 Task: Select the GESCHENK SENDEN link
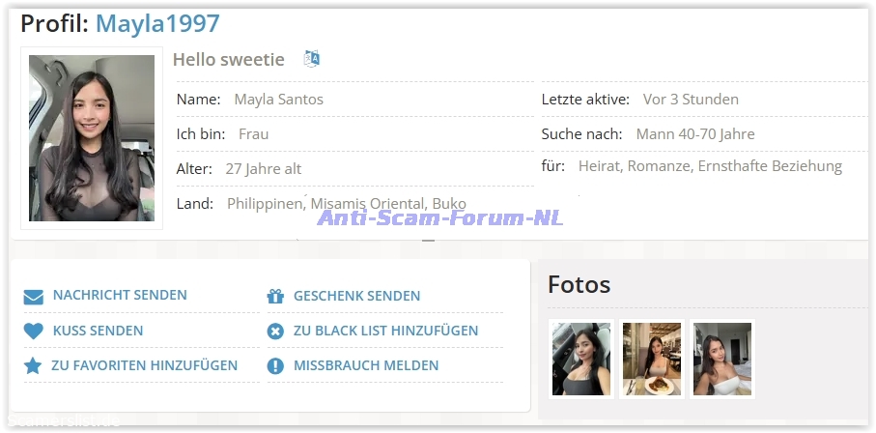pyautogui.click(x=356, y=296)
